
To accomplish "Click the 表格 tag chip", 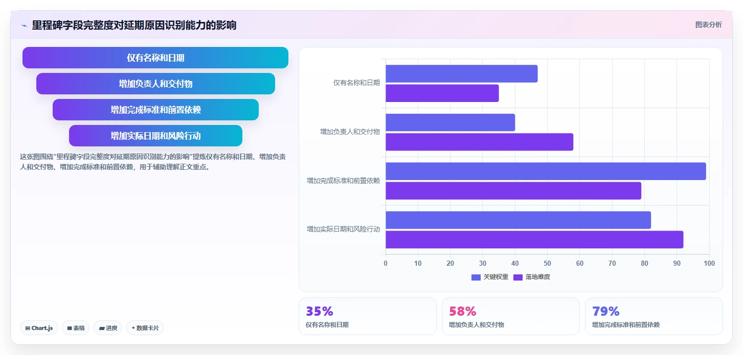I will (x=76, y=328).
